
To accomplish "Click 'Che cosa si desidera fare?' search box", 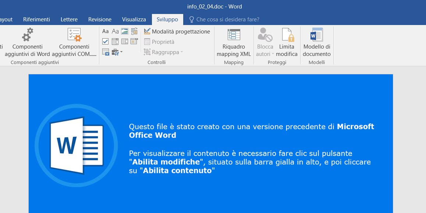I will (228, 19).
